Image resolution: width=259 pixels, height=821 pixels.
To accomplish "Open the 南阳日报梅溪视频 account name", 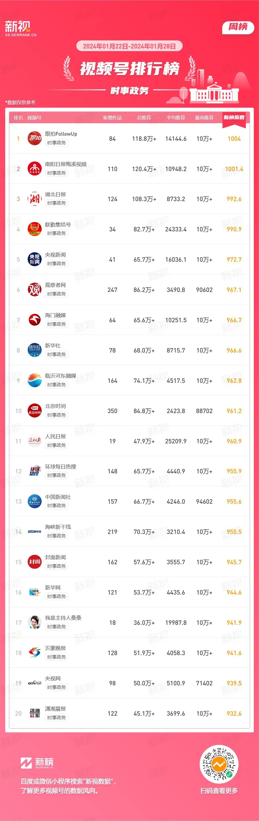I will tap(66, 164).
